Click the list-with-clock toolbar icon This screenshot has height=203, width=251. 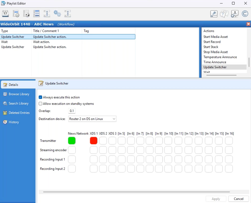[x=16, y=14]
